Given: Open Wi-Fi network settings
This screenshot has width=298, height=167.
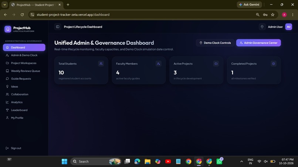Looking at the screenshot, I should [259, 161].
